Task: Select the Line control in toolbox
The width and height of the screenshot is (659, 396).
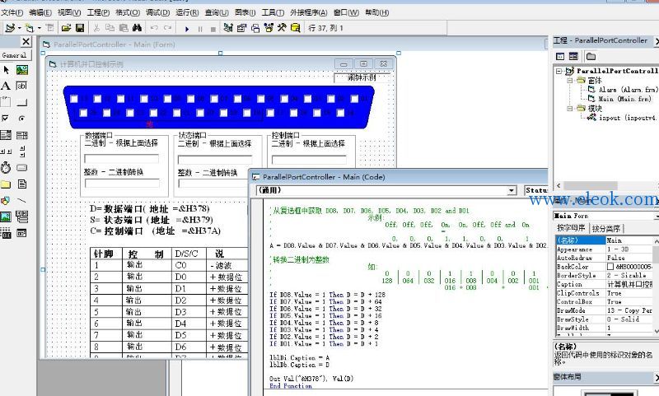Action: 22,200
